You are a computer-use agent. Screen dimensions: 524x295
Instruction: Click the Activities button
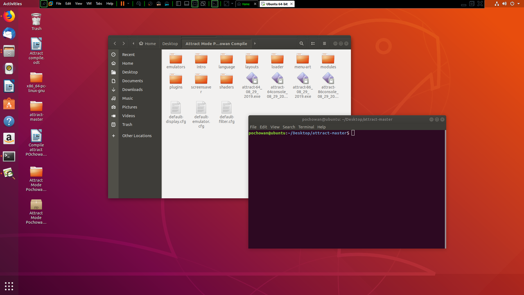(13, 4)
